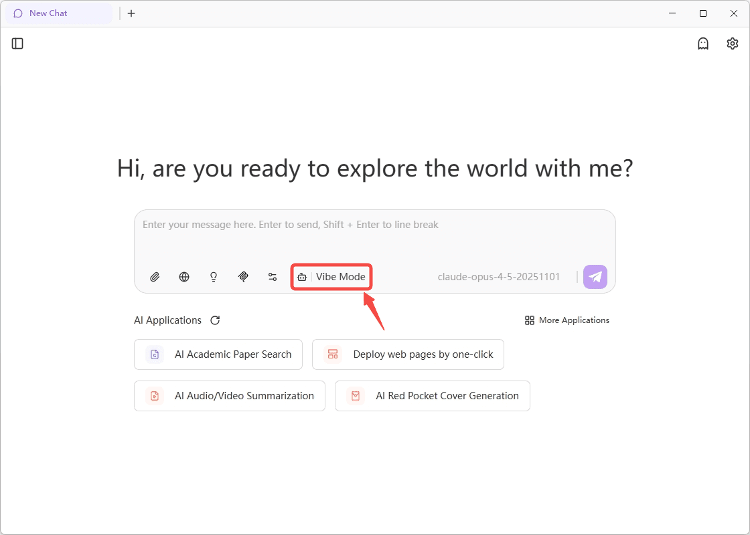Enable web search globe icon
This screenshot has height=535, width=750.
[x=184, y=277]
